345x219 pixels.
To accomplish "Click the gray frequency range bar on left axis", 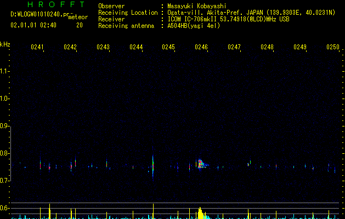I will 10,153.
